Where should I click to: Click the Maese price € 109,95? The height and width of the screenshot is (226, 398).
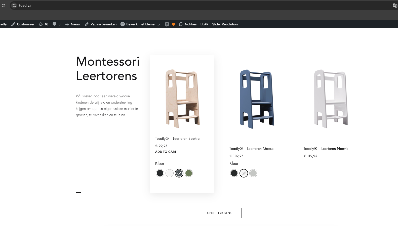[236, 156]
